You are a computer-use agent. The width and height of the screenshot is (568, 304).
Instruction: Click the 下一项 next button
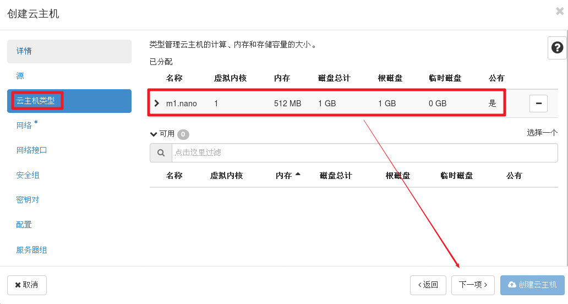(473, 285)
